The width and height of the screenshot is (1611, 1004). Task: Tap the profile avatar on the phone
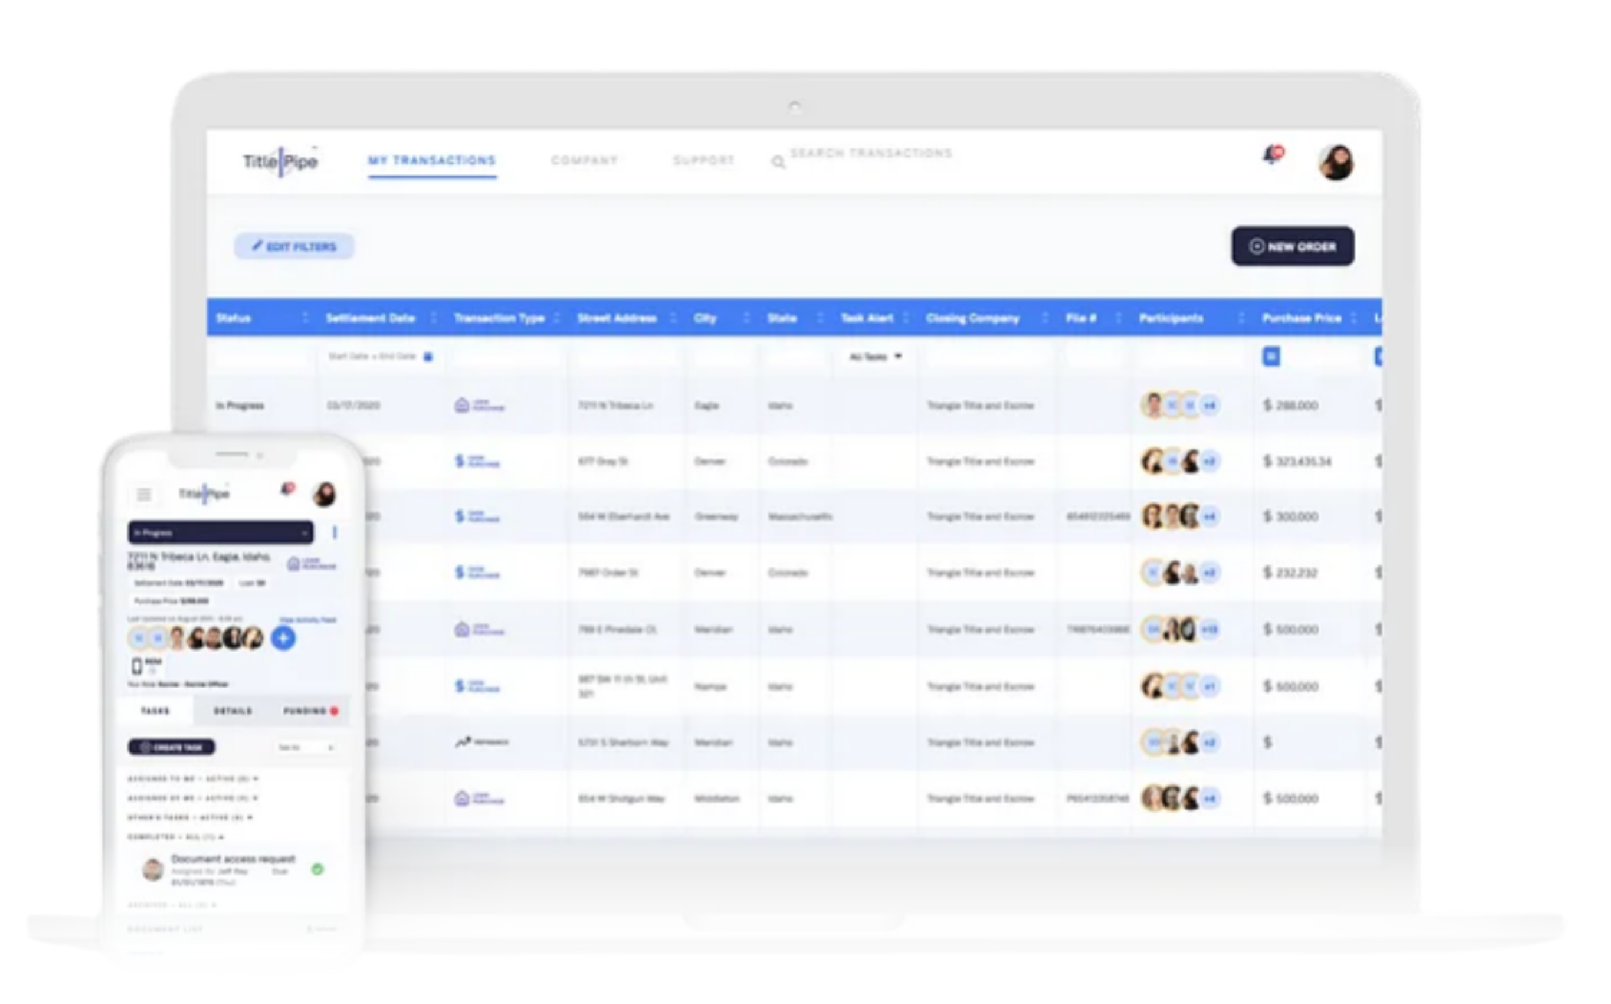324,494
